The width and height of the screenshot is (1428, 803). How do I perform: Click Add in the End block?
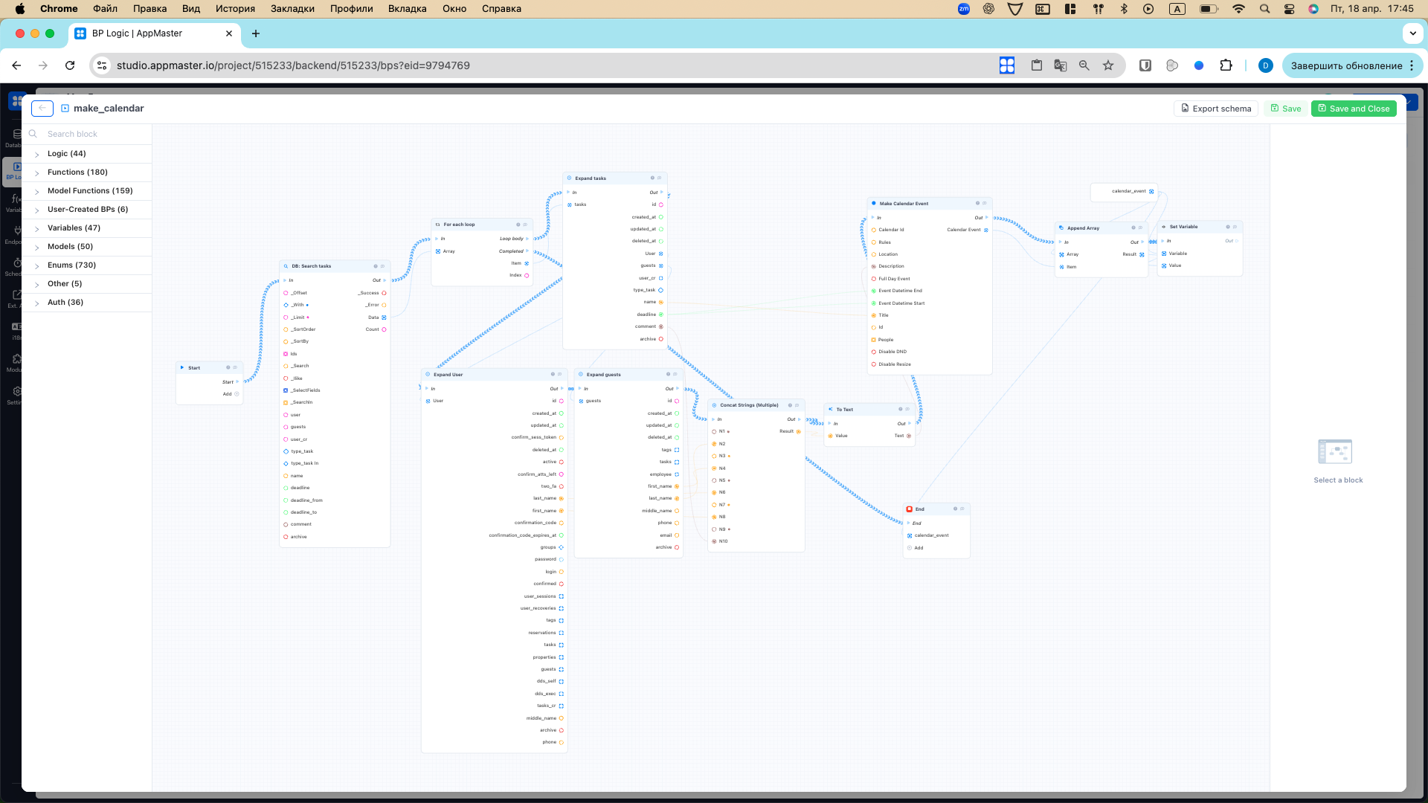pos(919,548)
